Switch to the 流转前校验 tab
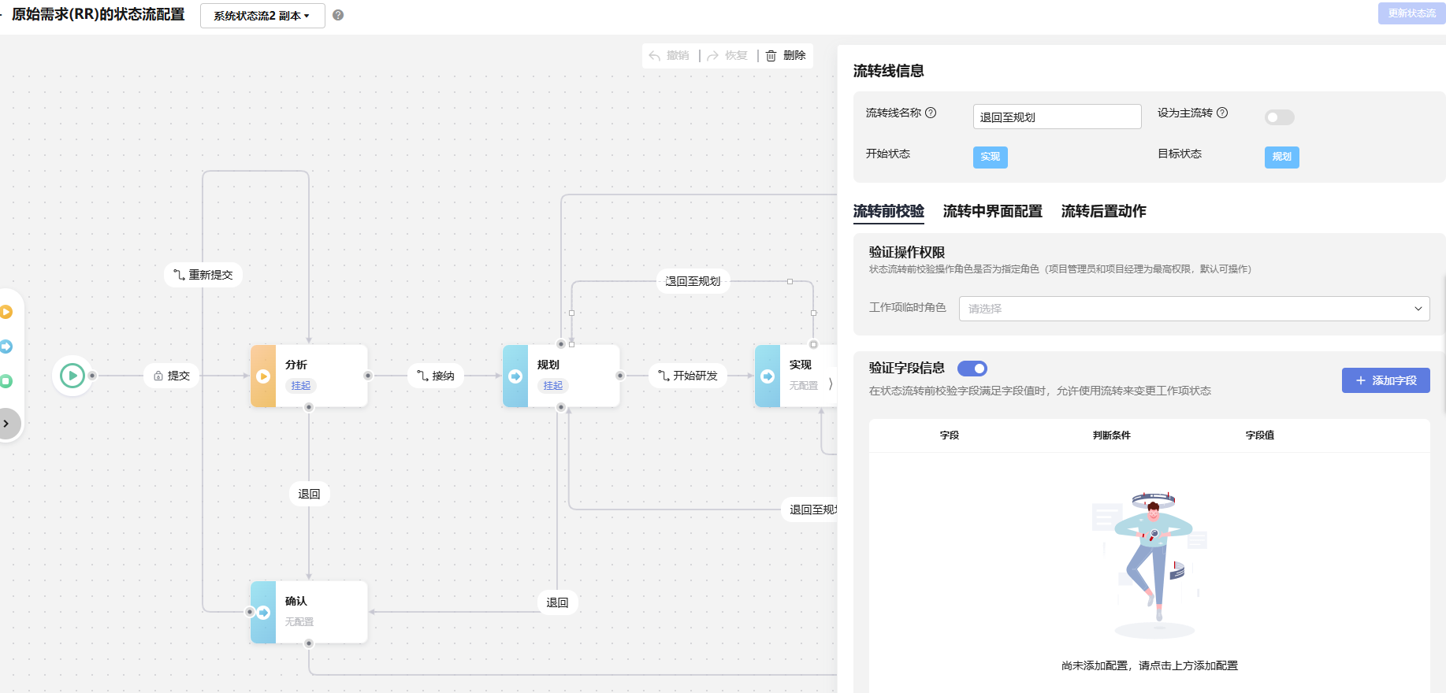Screen dimensions: 1446x693 click(889, 211)
